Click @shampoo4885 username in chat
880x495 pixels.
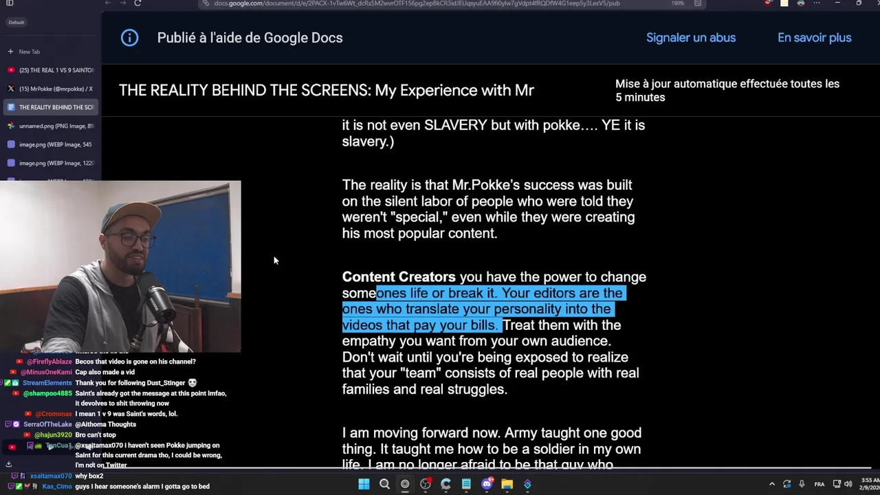coord(47,393)
